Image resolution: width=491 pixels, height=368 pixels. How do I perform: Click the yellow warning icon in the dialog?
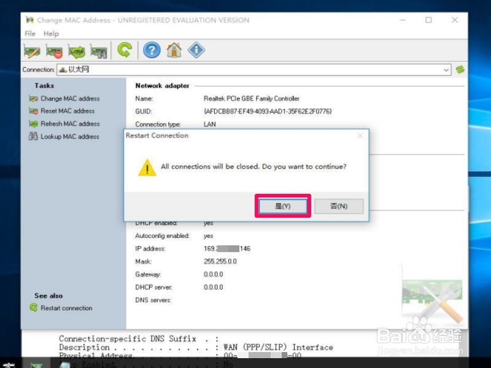coord(147,167)
